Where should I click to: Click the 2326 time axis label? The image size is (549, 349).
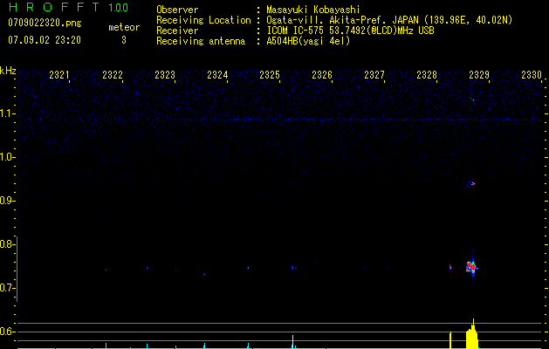322,75
